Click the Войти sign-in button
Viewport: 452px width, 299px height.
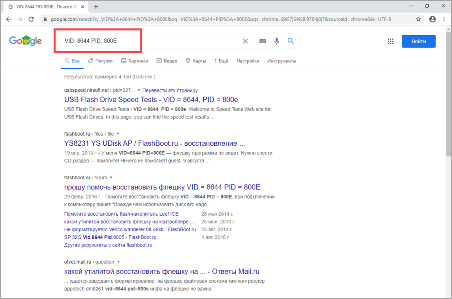click(418, 41)
